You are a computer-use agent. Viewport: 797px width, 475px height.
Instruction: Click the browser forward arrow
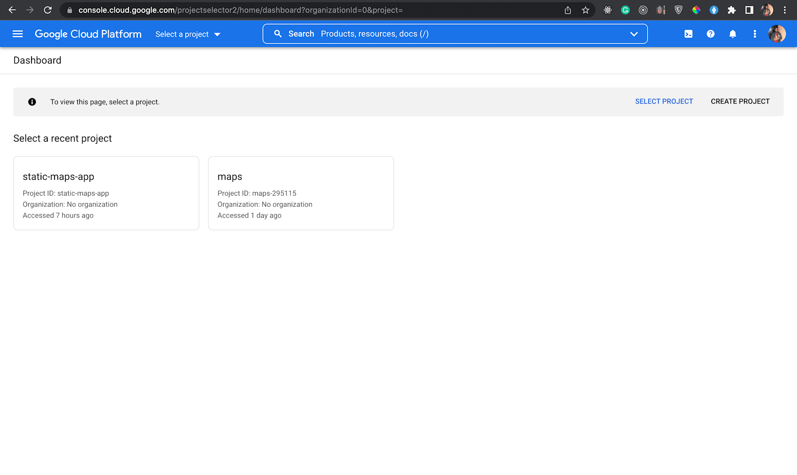click(x=30, y=10)
